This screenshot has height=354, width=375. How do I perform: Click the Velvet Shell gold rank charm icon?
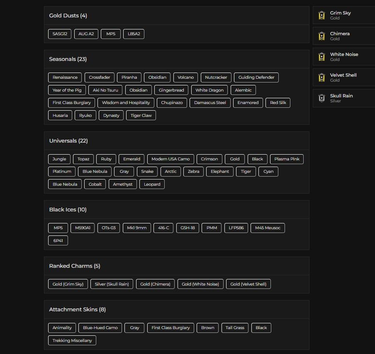[321, 78]
